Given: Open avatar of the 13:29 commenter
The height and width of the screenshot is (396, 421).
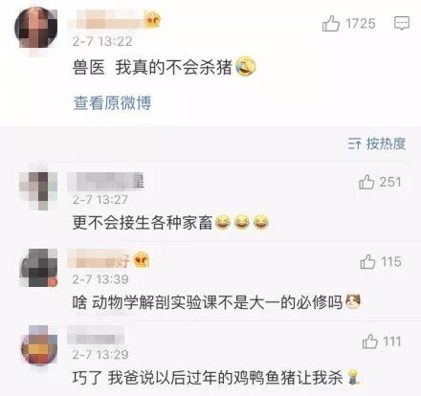Looking at the screenshot, I should pyautogui.click(x=39, y=346).
